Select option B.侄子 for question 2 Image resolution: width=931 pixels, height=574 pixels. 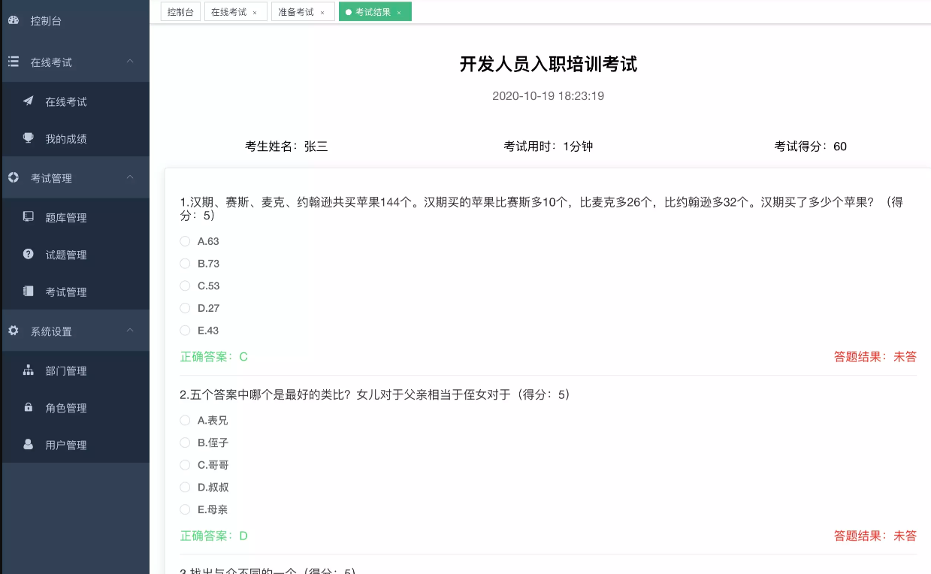pyautogui.click(x=185, y=443)
